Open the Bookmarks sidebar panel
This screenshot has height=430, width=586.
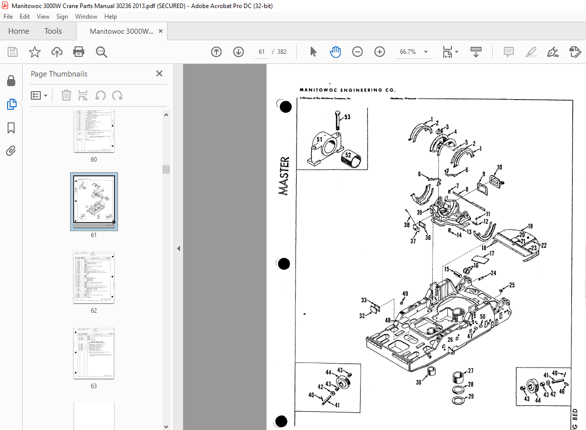pos(11,128)
